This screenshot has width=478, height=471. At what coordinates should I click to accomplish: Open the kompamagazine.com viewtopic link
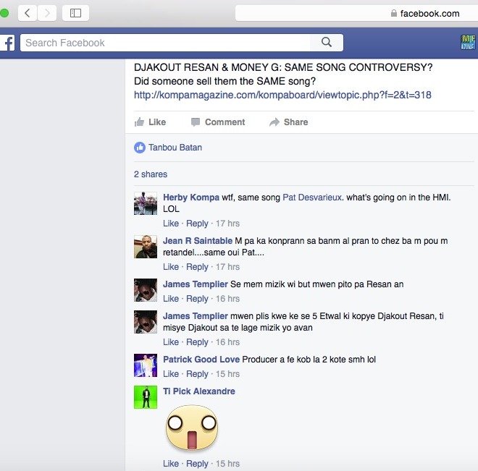(x=282, y=95)
